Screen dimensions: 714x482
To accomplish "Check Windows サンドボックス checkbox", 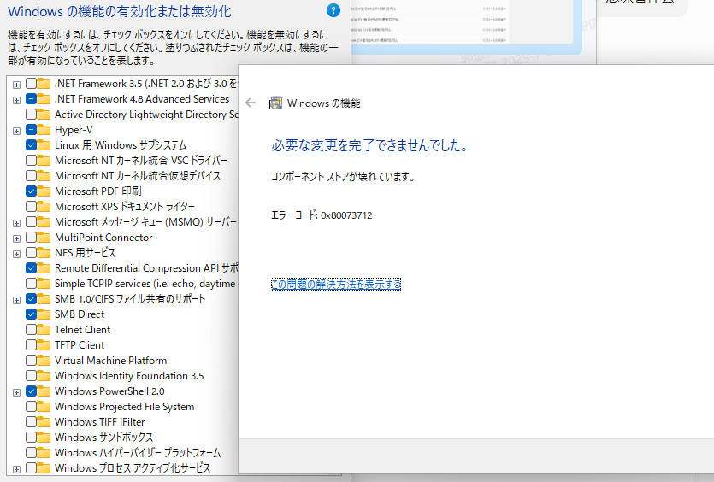I will tap(31, 437).
